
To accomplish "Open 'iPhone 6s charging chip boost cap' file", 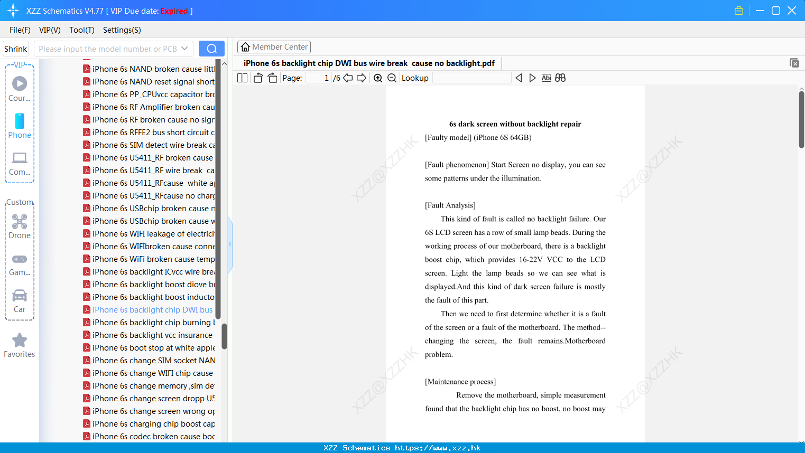I will point(149,424).
